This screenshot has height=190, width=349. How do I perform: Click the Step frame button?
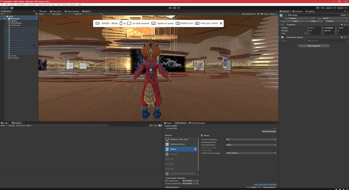pyautogui.click(x=179, y=8)
